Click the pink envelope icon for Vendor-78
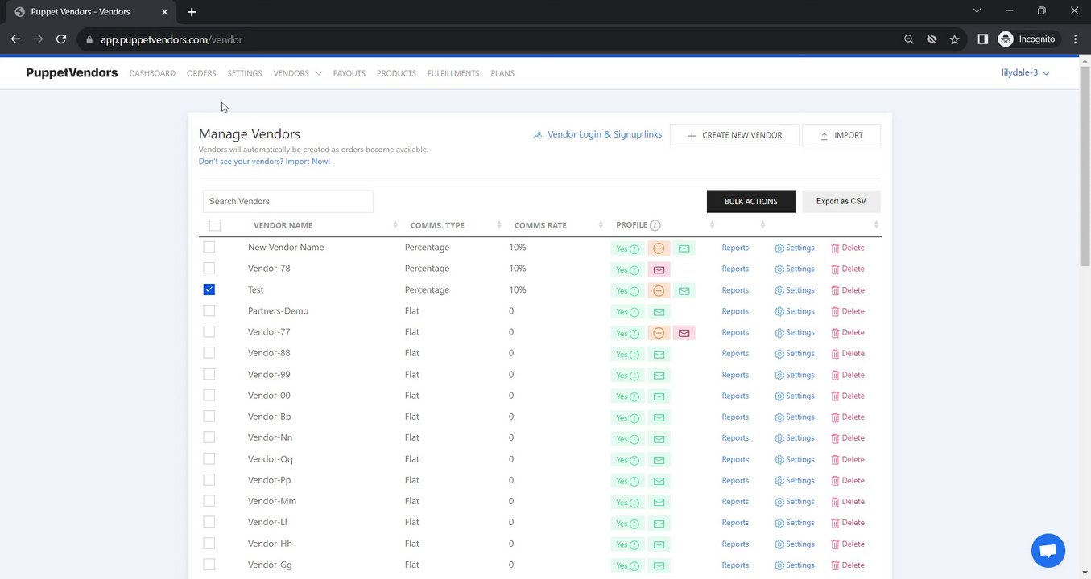 659,269
